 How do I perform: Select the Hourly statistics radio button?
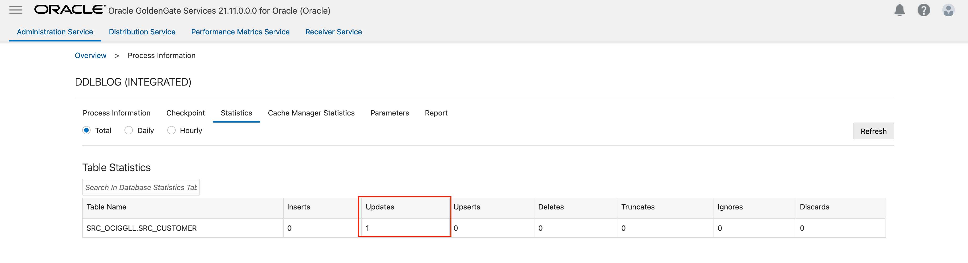(171, 130)
